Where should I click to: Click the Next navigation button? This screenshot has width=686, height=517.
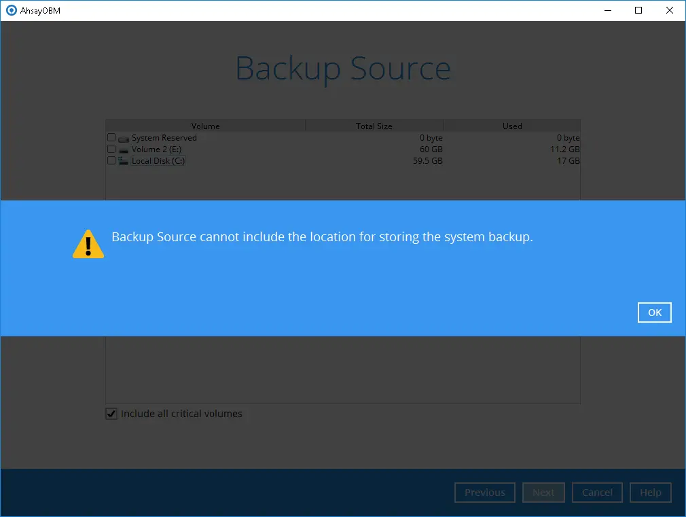(543, 493)
